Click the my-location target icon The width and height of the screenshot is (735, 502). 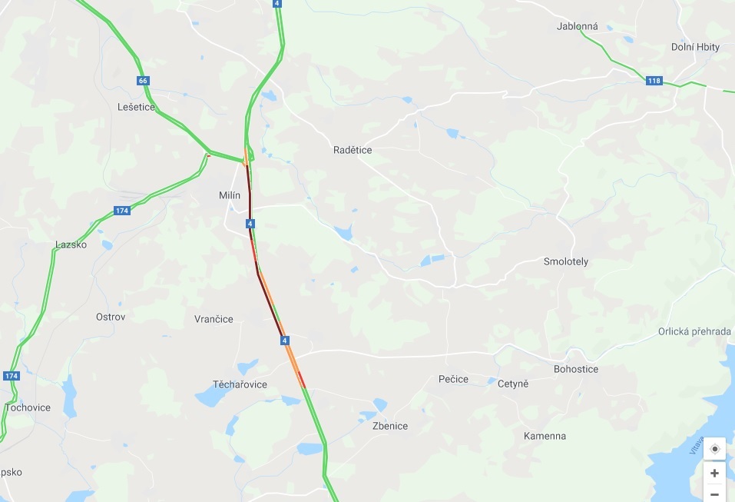[714, 449]
